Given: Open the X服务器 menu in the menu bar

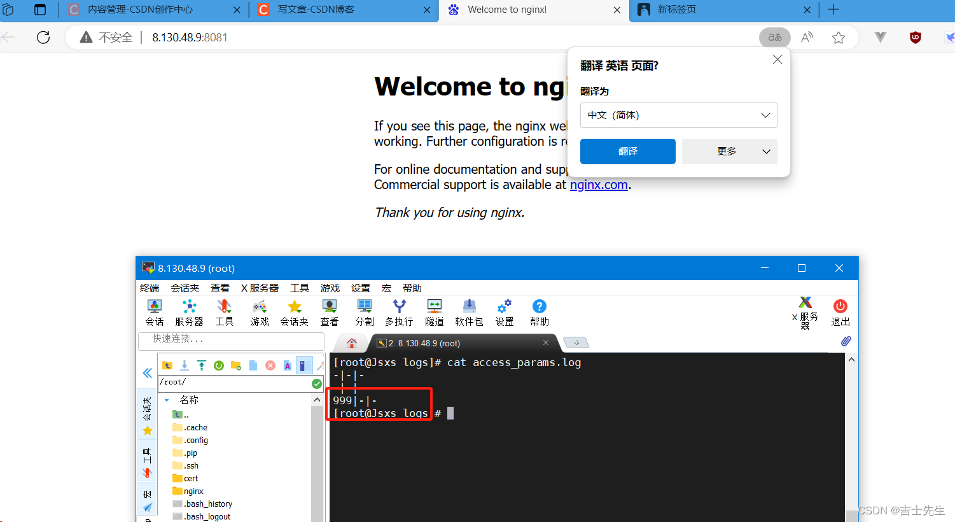Looking at the screenshot, I should pyautogui.click(x=260, y=288).
